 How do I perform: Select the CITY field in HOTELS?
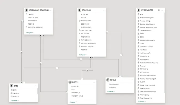click(x=73, y=89)
